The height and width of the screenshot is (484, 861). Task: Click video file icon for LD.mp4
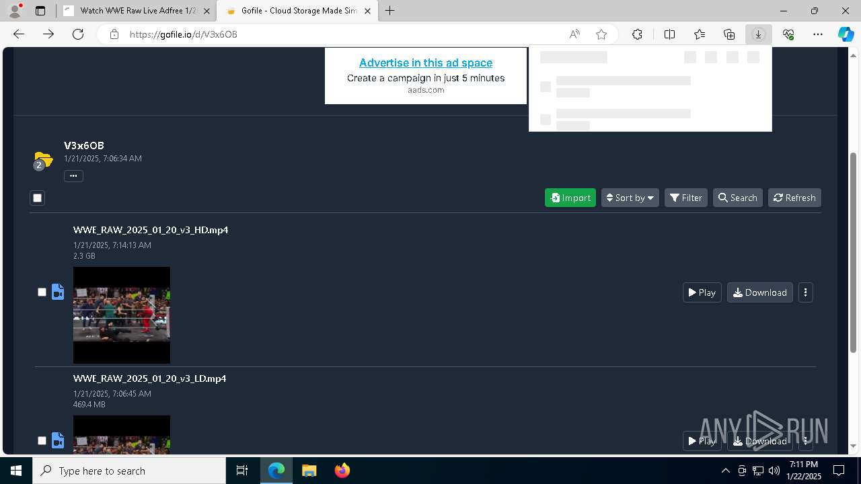pyautogui.click(x=58, y=440)
